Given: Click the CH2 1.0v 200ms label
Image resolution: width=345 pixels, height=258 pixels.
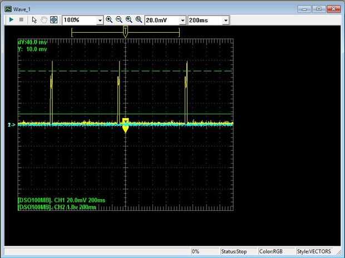Looking at the screenshot, I should click(x=57, y=207).
